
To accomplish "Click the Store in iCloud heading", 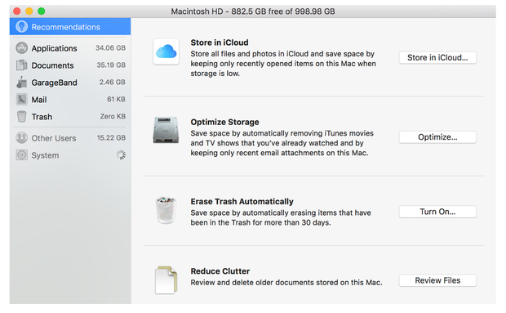I will coord(220,42).
